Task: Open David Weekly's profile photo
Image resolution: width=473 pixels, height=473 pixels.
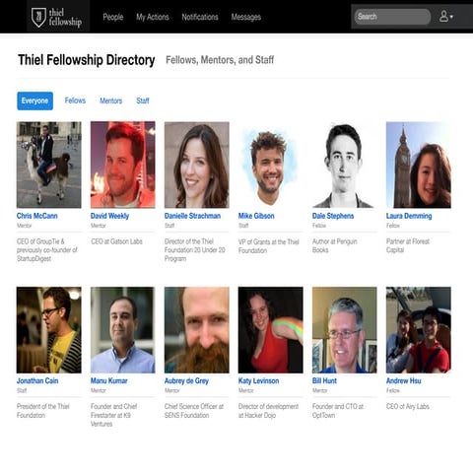Action: click(123, 165)
